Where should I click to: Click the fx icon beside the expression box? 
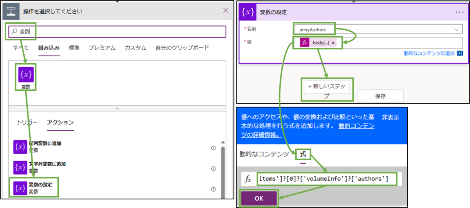[248, 179]
